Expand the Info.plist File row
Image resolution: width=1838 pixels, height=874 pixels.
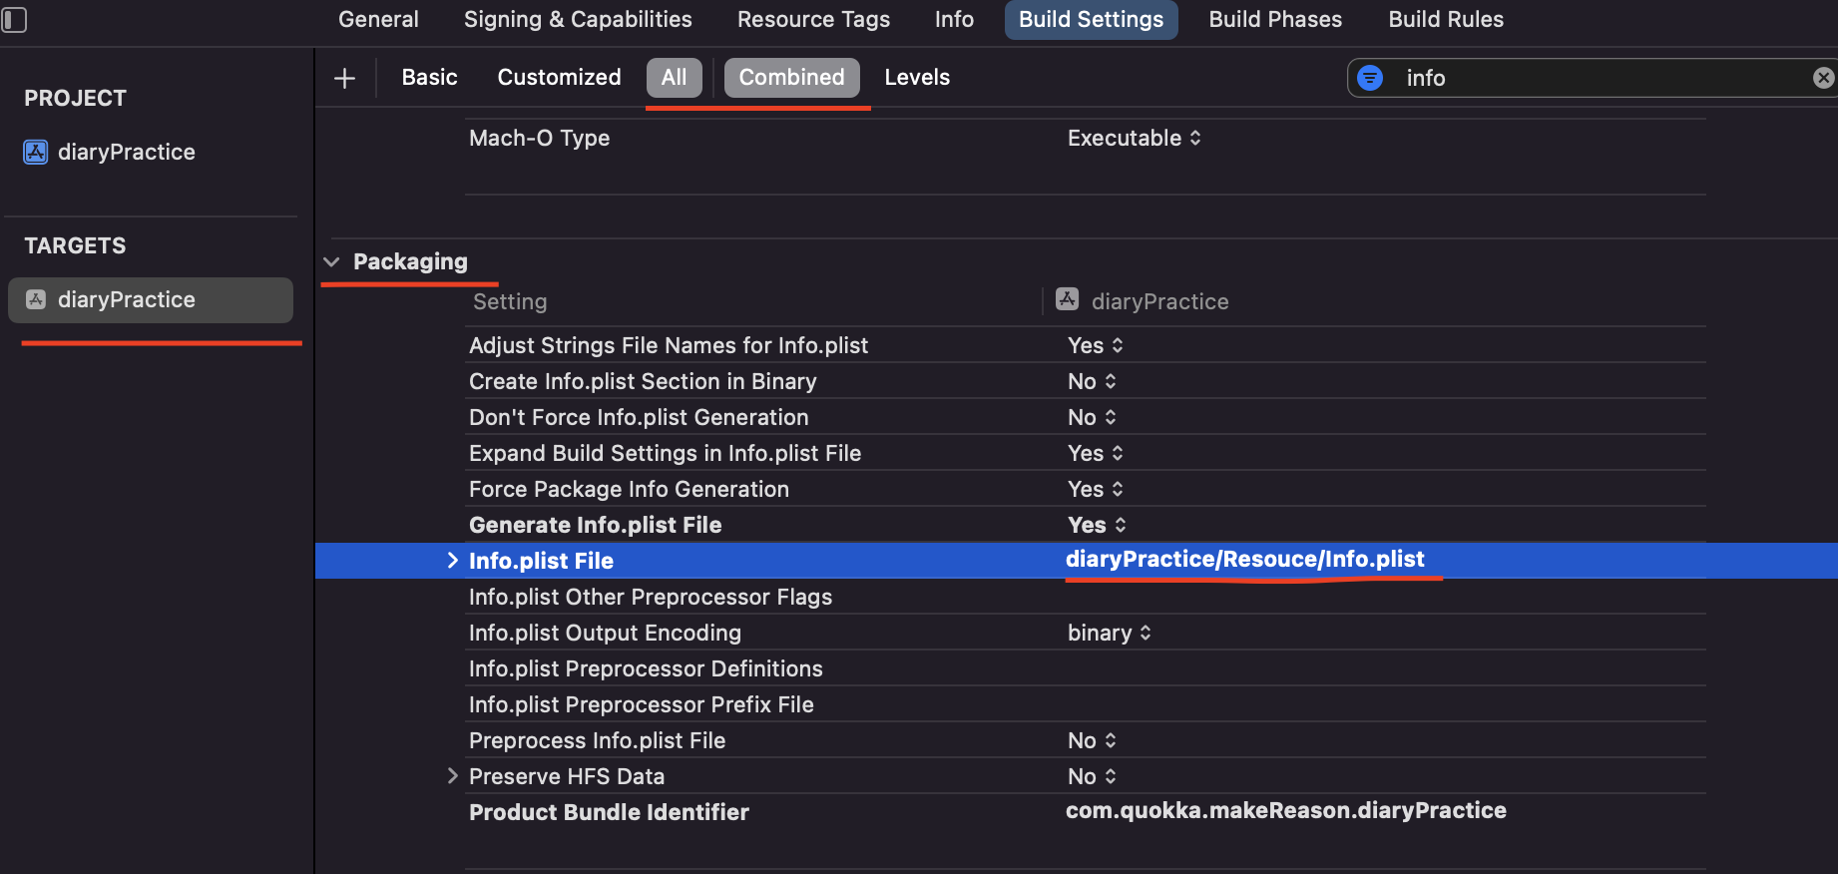(452, 561)
